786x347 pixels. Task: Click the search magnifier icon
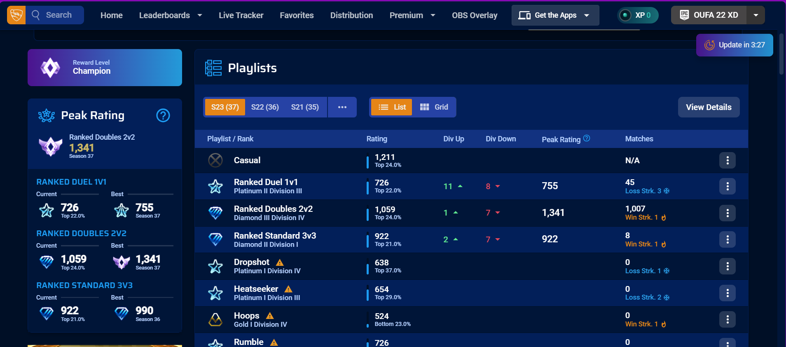click(x=36, y=15)
